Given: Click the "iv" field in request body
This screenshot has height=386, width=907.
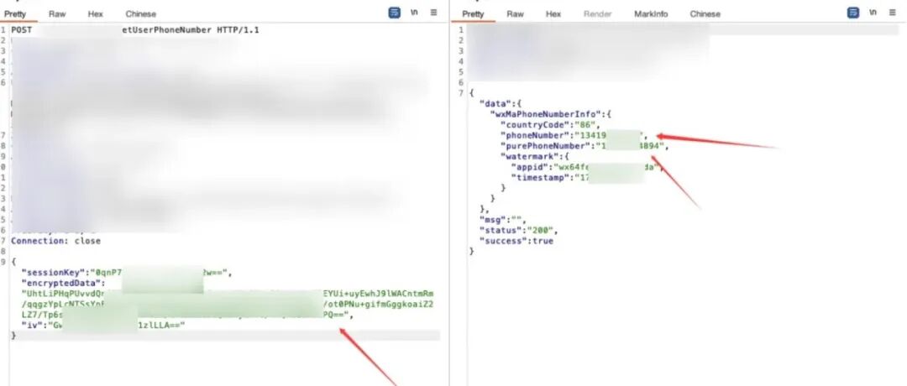Looking at the screenshot, I should [x=103, y=326].
